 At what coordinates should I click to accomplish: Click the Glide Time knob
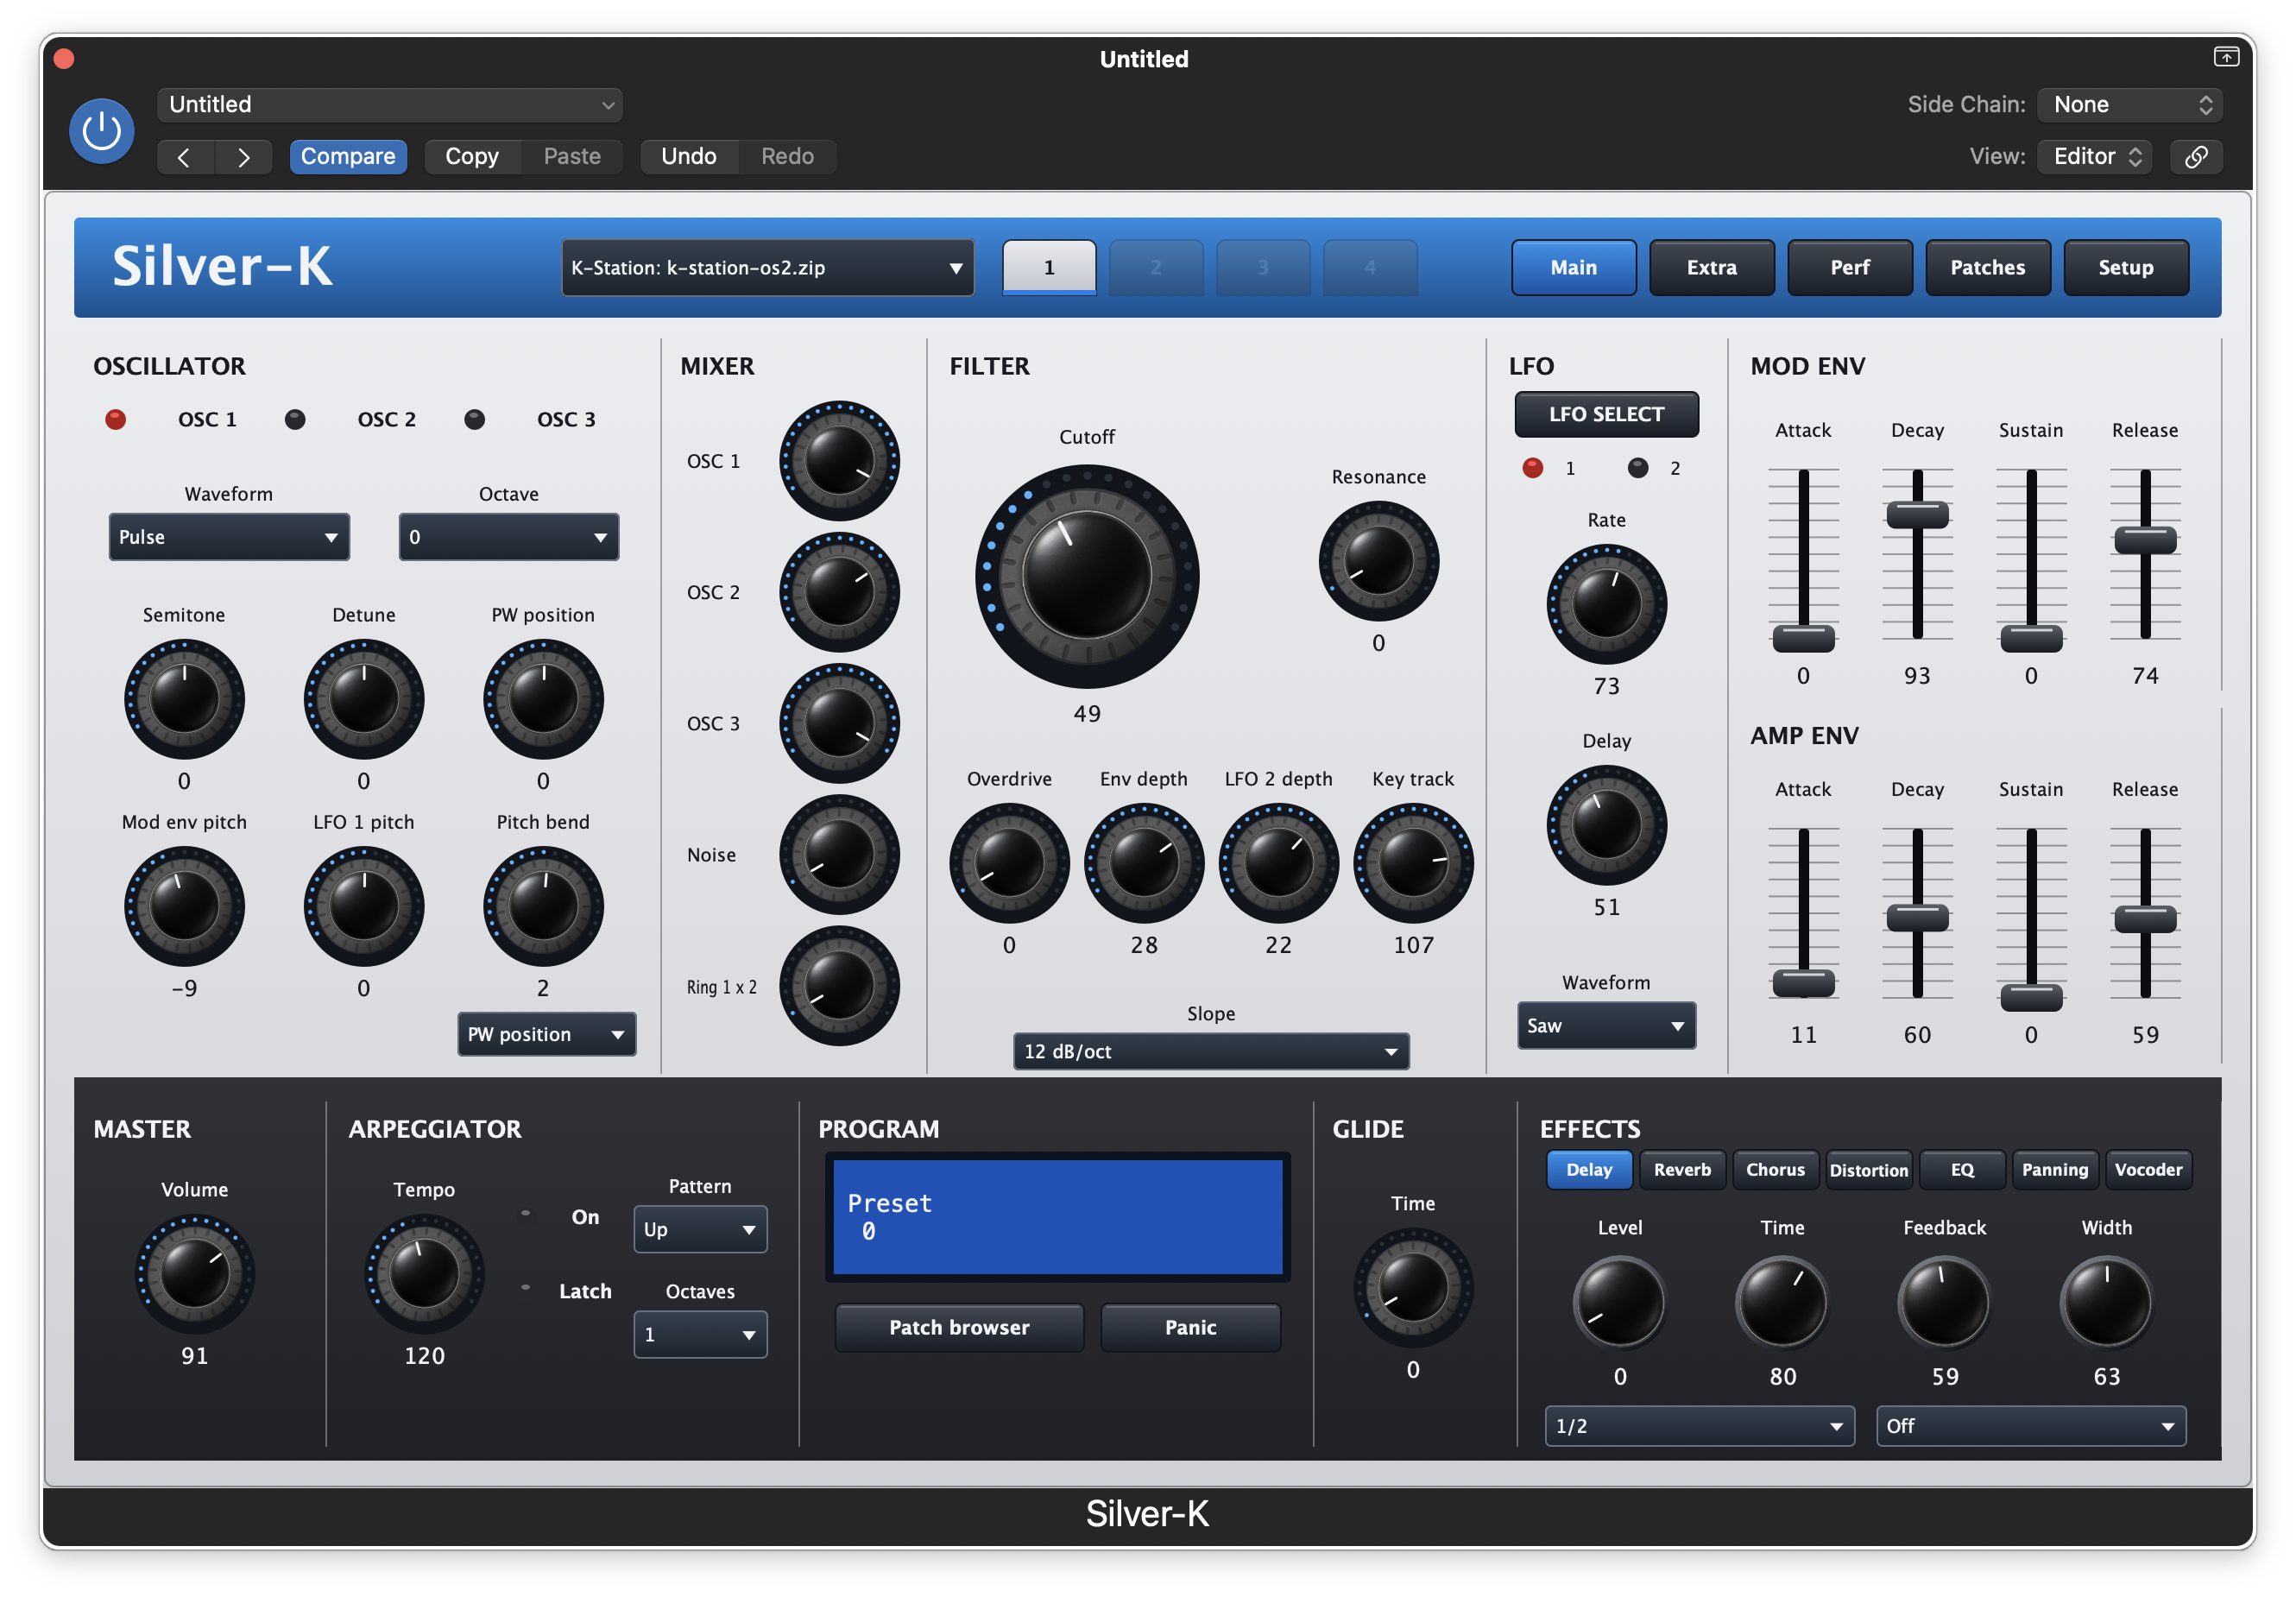pos(1413,1287)
